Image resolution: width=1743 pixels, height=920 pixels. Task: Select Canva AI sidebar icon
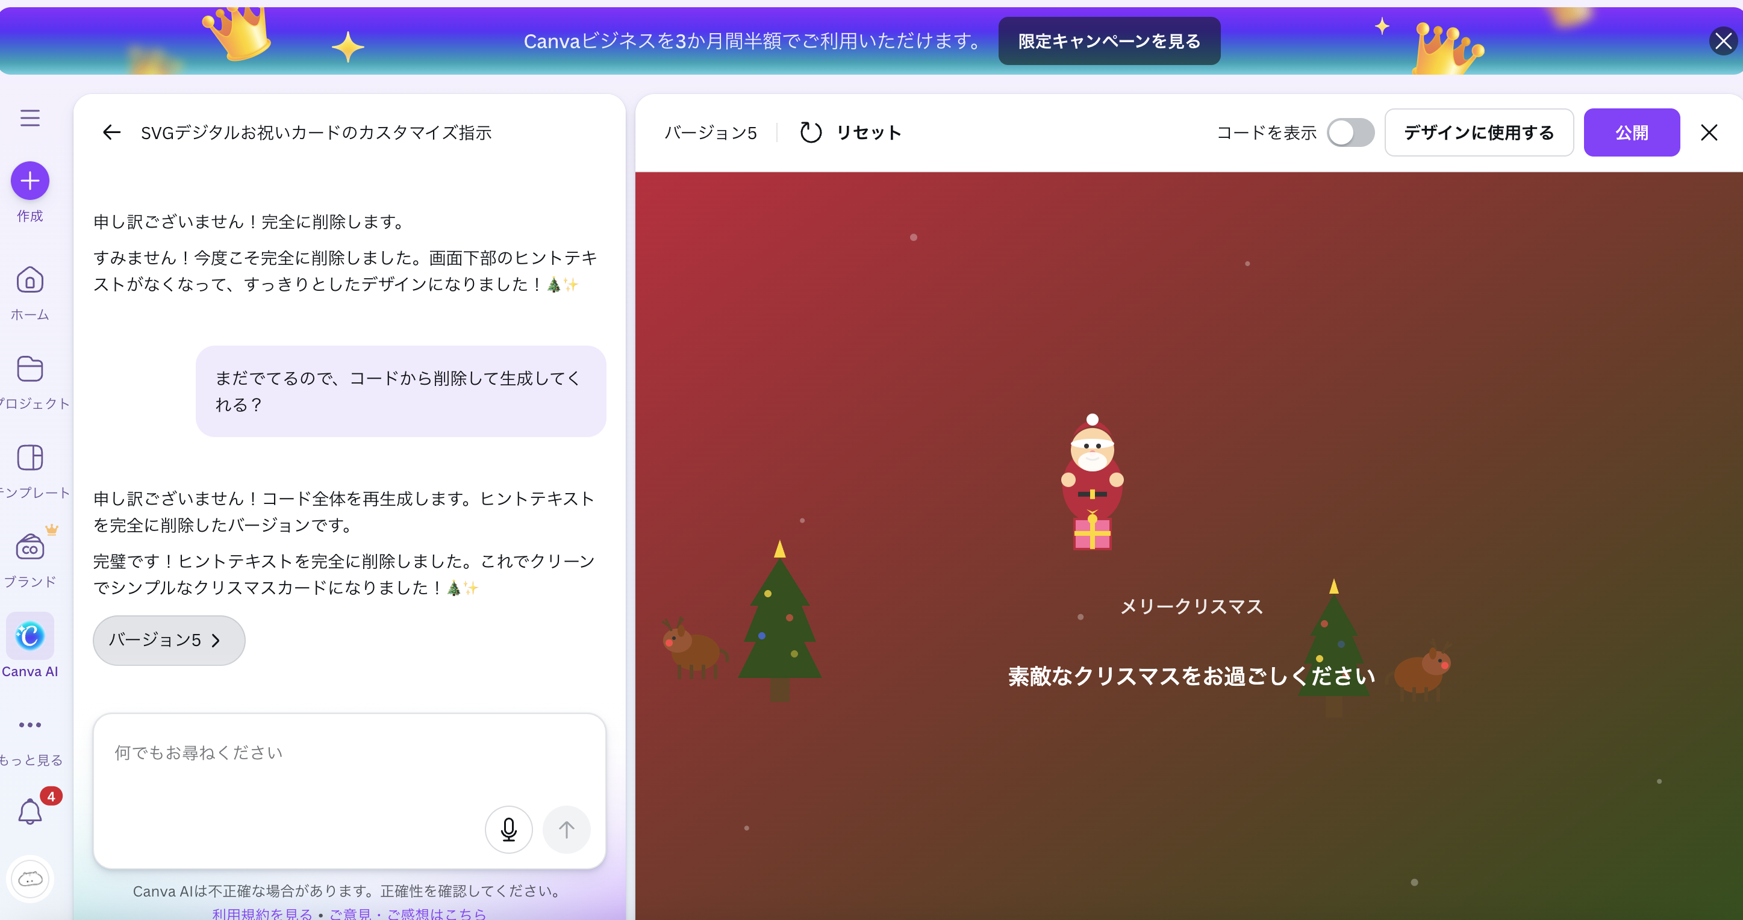(30, 636)
